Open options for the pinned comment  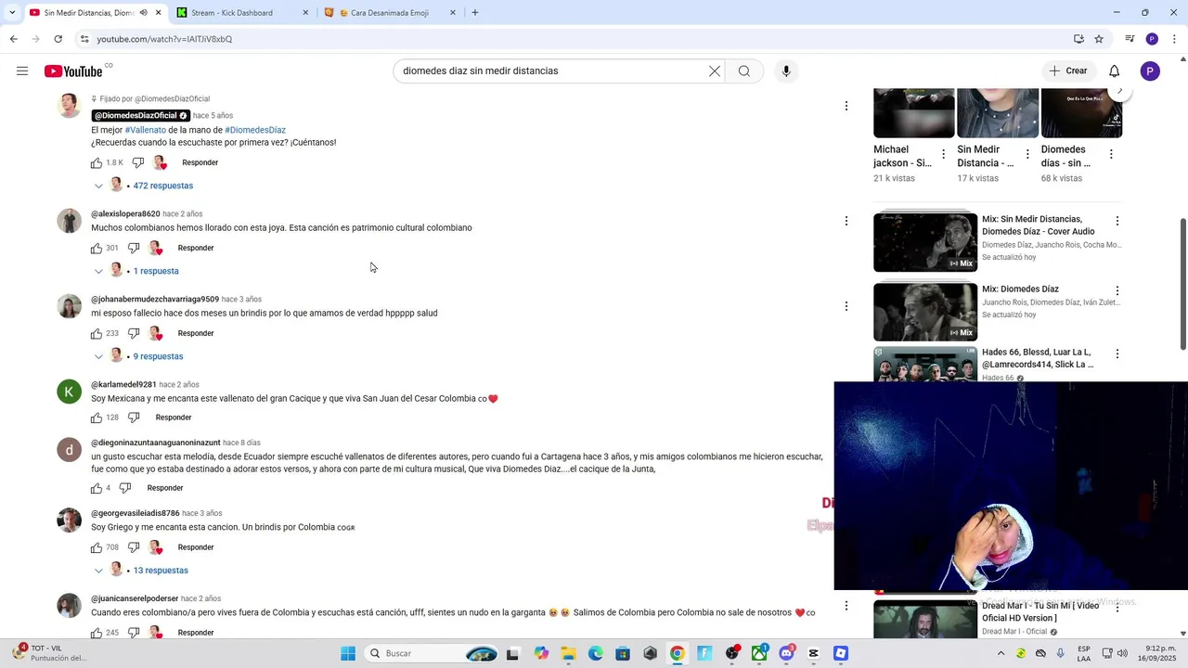846,106
